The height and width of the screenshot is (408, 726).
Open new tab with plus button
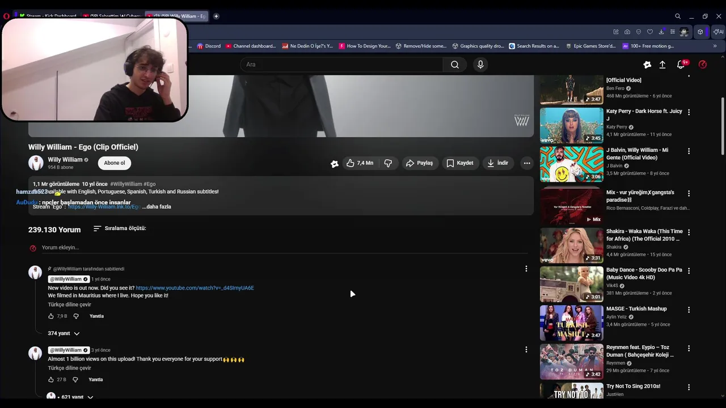[x=216, y=16]
